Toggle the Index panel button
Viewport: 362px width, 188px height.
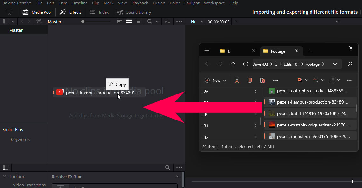(99, 12)
